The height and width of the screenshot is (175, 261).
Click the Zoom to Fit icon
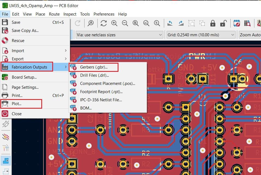(136, 23)
